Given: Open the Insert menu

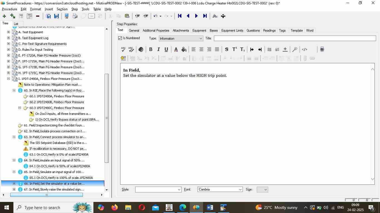Looking at the screenshot, I should pyautogui.click(x=49, y=9).
